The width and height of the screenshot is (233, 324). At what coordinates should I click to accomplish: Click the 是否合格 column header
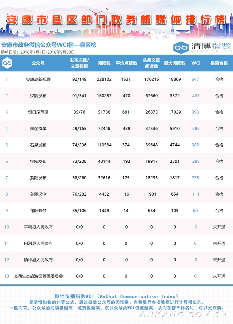point(219,63)
